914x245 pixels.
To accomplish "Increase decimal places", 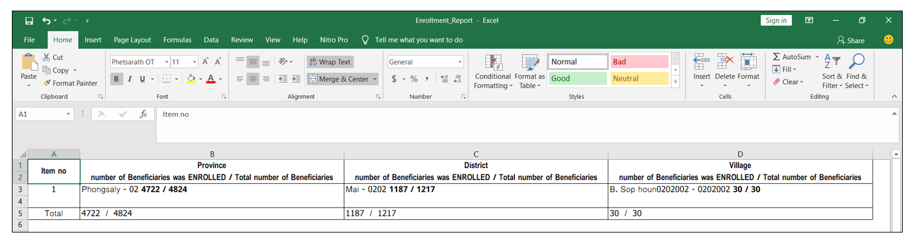I will [444, 79].
